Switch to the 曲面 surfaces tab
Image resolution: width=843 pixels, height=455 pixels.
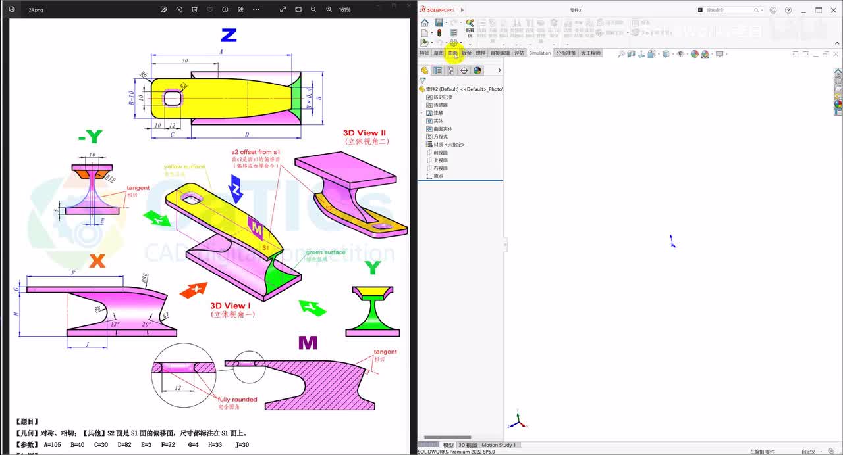[452, 53]
